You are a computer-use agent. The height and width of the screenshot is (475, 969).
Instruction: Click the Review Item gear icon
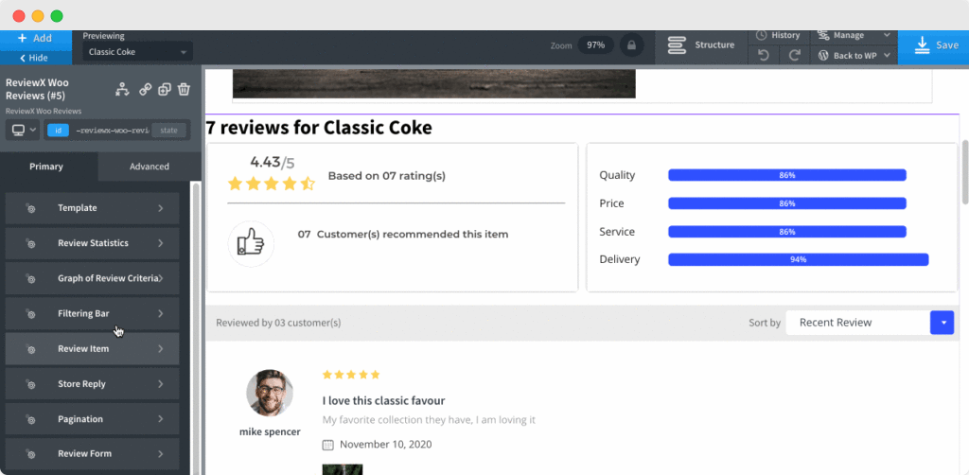[30, 349]
